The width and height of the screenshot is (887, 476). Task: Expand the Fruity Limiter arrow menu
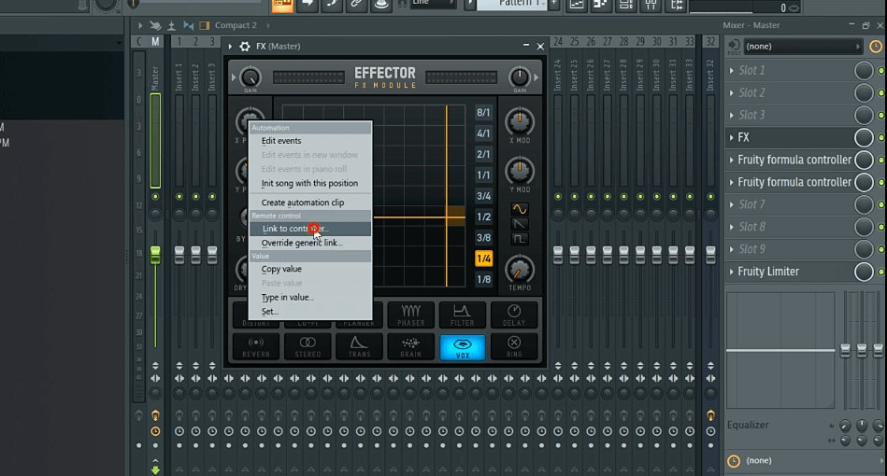732,273
